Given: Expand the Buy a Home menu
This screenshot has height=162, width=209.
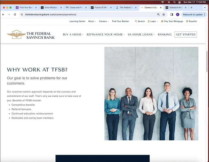Looking at the screenshot, I should coord(73,34).
